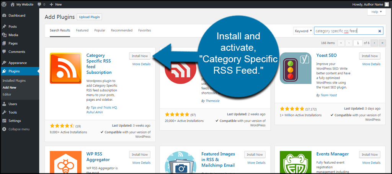This screenshot has width=392, height=174.
Task: Open Ruhul Amin author link
Action: [x=95, y=112]
